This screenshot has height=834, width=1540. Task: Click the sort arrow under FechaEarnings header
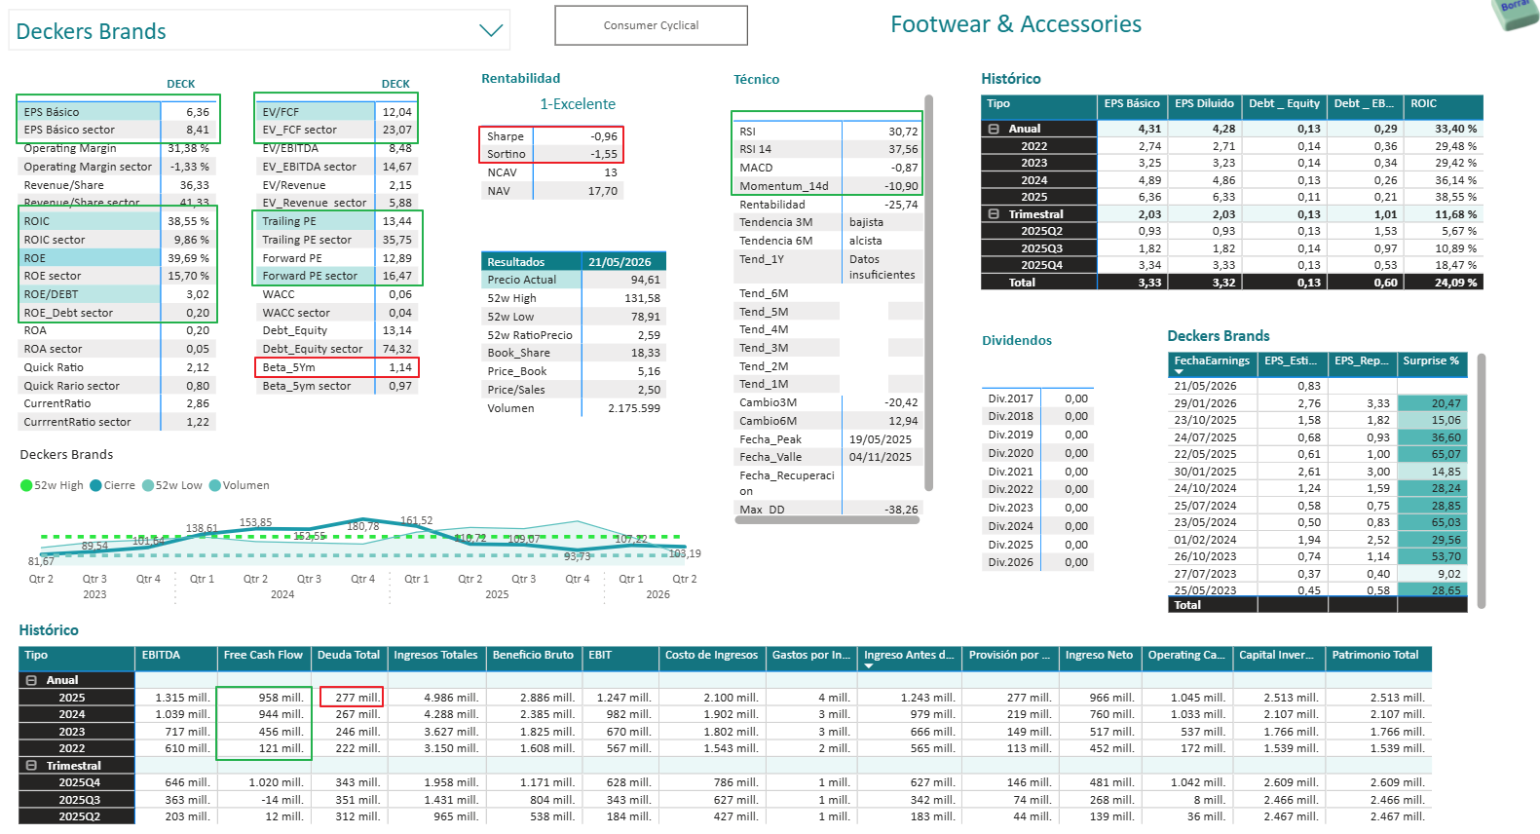(1179, 372)
